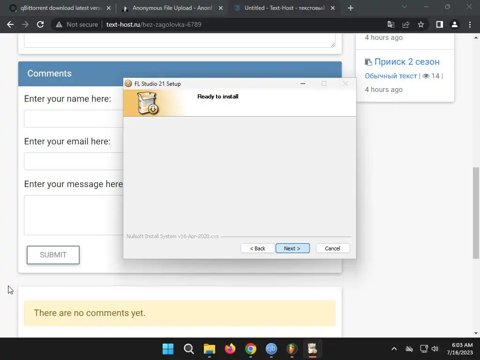The image size is (480, 360).
Task: Open network settings from the tray
Action: click(424, 349)
